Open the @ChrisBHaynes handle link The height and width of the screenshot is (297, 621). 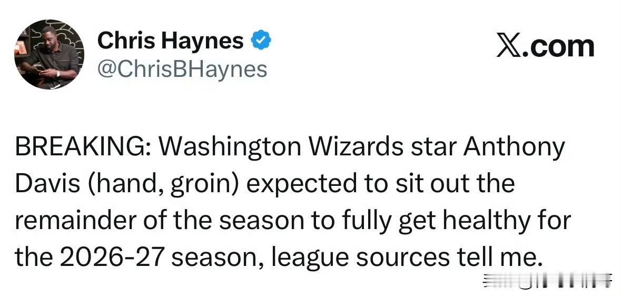[x=182, y=70]
